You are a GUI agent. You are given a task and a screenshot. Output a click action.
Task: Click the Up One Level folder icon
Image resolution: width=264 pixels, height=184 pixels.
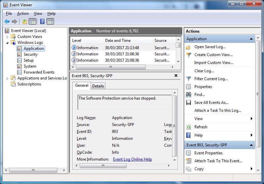[25, 21]
